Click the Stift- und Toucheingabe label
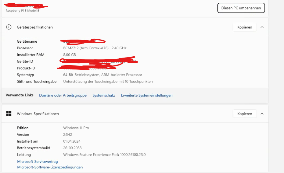Viewport: 284px width, 173px height. click(37, 82)
